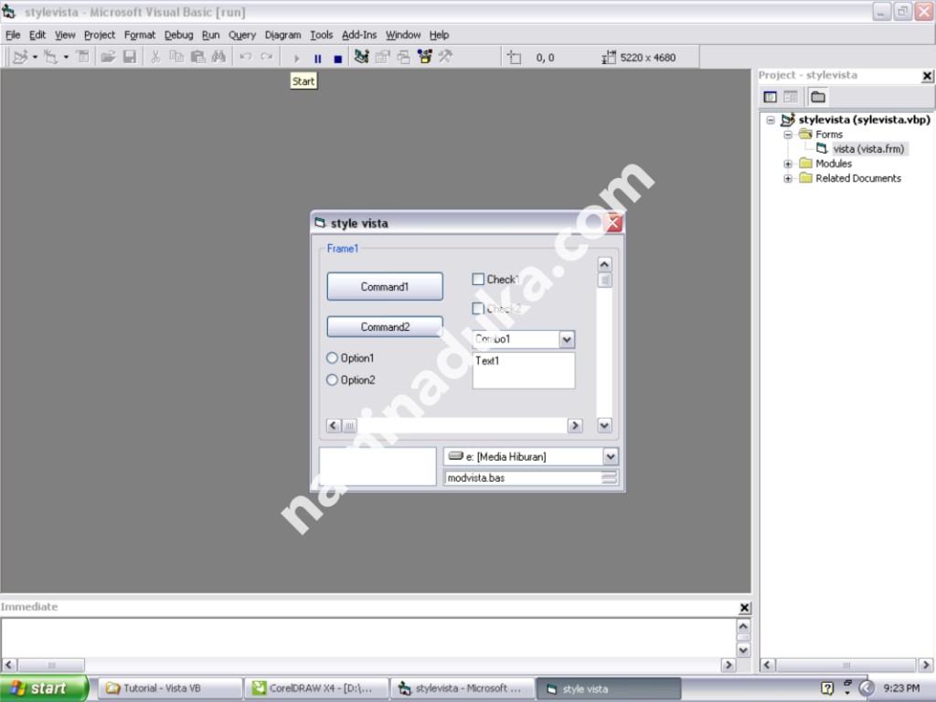
Task: Expand the Modules folder in Project Explorer
Action: [788, 163]
